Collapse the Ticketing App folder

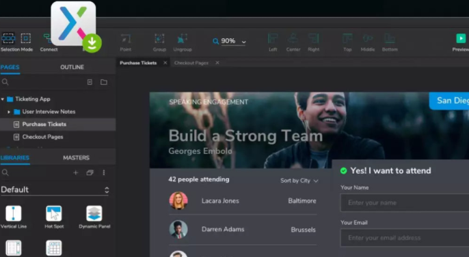click(3, 99)
